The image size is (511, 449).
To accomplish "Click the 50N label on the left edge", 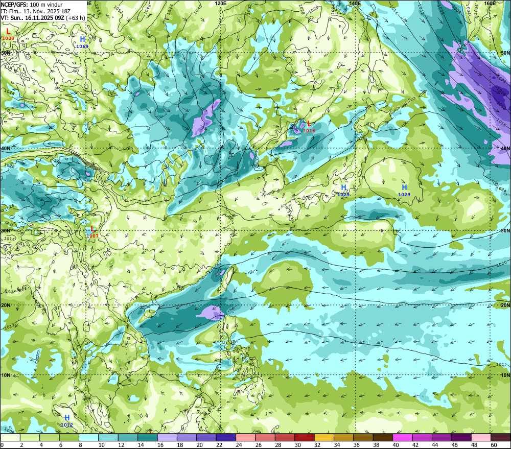I will coord(6,53).
